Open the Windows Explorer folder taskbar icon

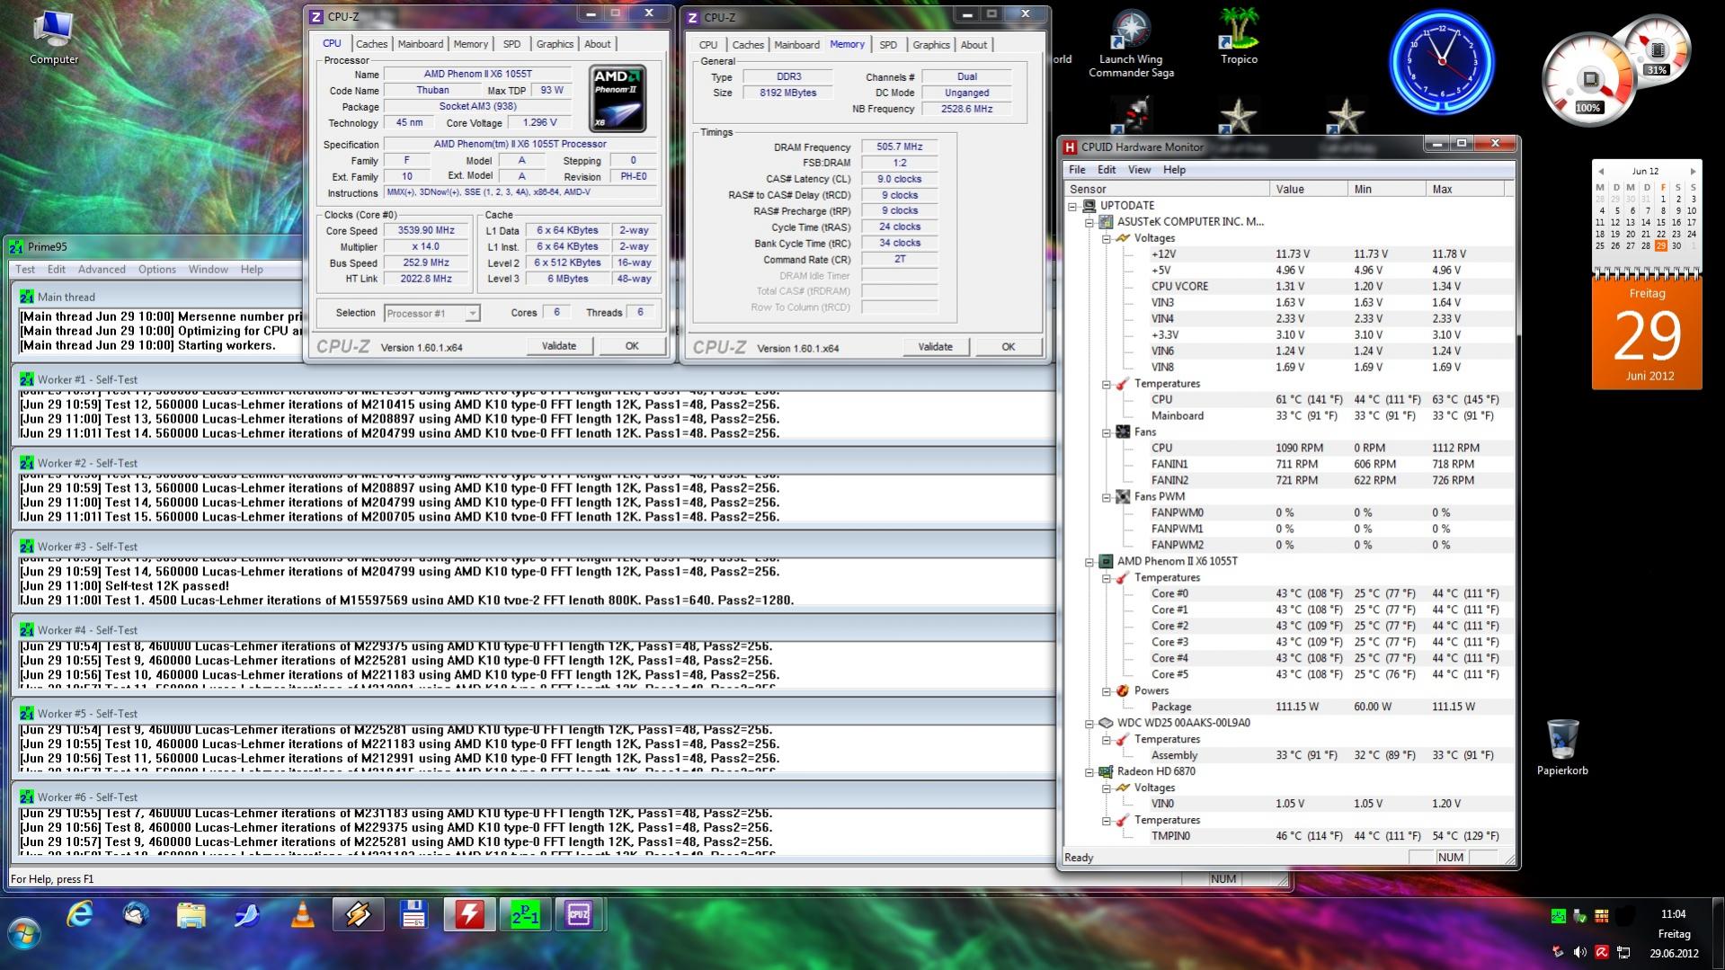tap(191, 915)
